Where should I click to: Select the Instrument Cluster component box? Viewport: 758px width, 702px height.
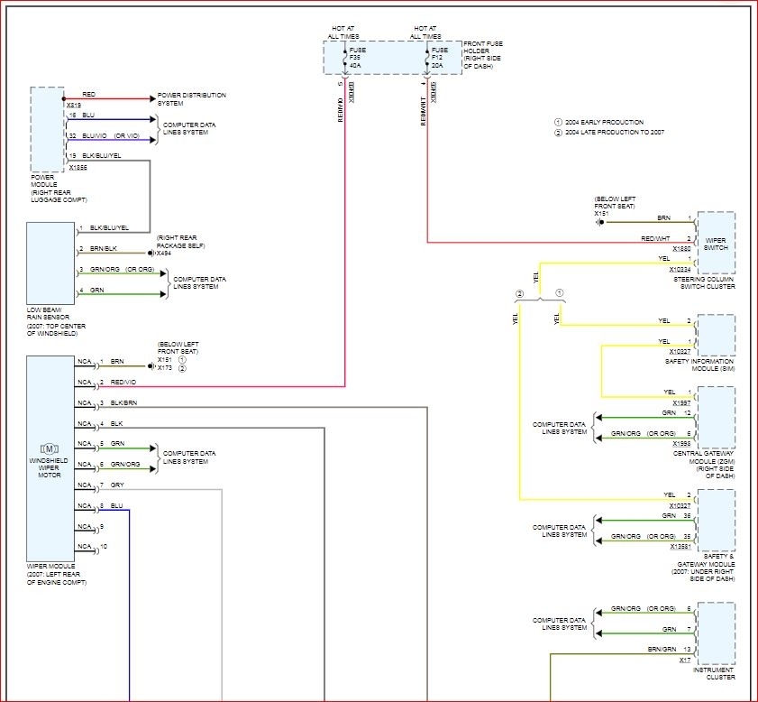(716, 633)
